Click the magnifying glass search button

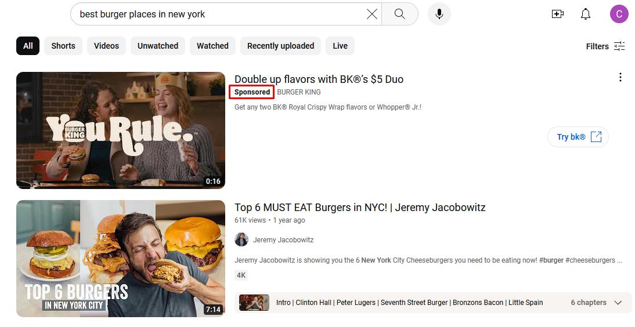(400, 14)
